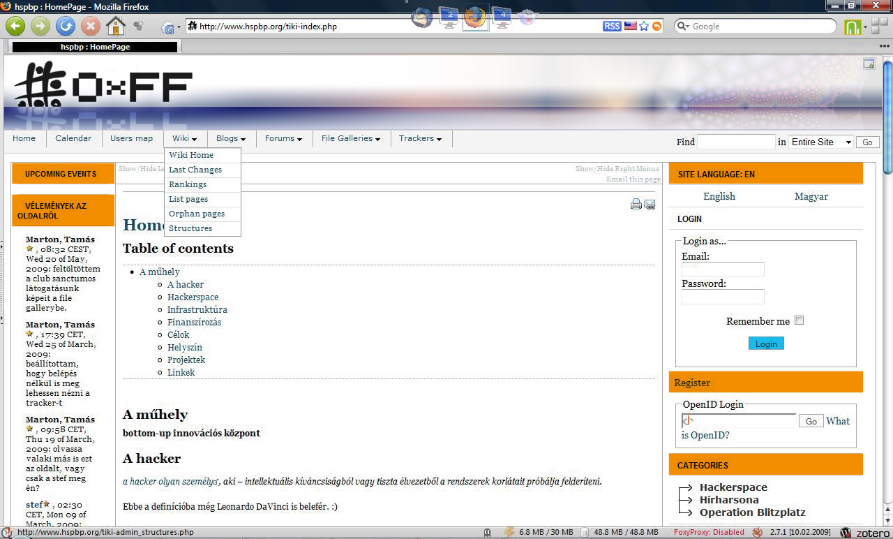Open the Entire Site search scope dropdown

point(820,142)
